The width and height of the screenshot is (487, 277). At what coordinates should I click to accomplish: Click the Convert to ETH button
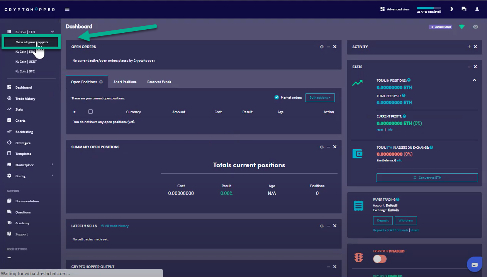point(427,178)
